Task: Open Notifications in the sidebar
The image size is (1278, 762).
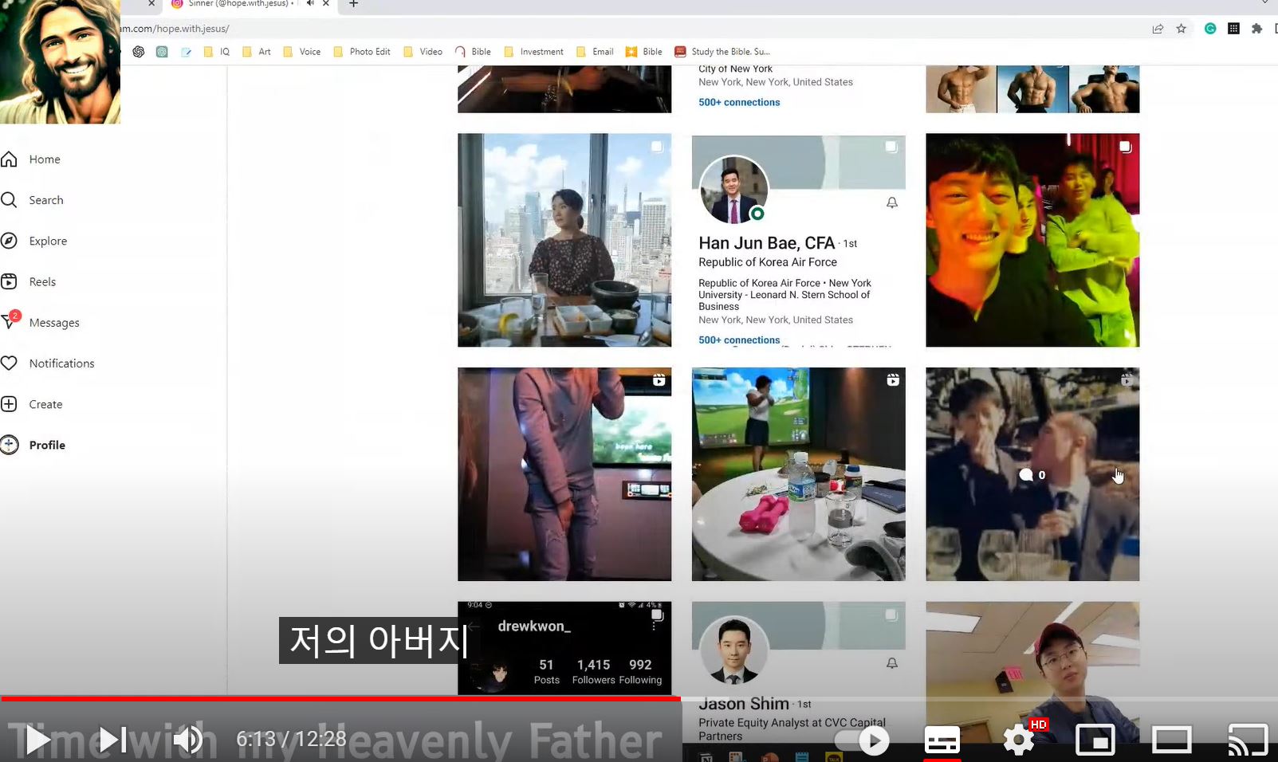Action: (61, 363)
